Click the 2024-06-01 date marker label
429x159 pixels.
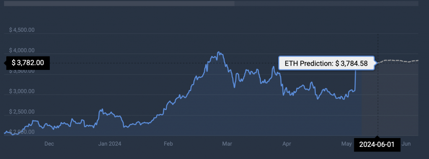tap(377, 145)
